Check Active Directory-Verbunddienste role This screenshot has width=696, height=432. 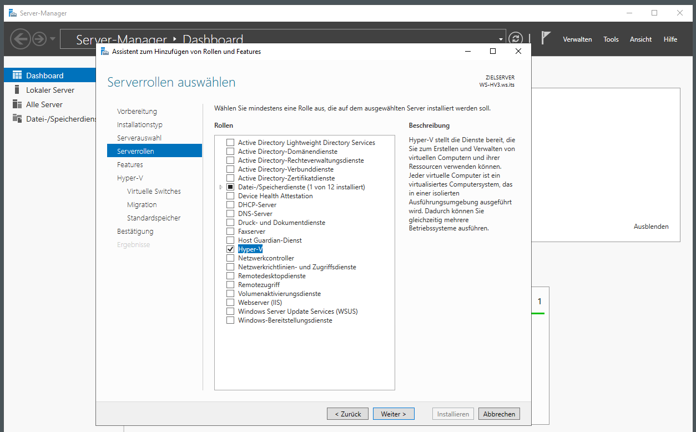coord(230,169)
